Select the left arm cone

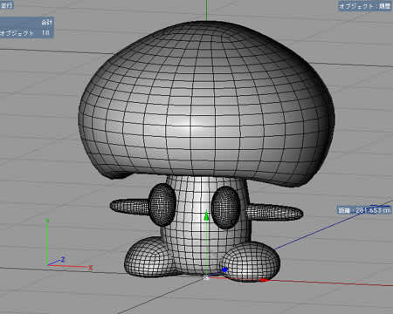tap(129, 207)
